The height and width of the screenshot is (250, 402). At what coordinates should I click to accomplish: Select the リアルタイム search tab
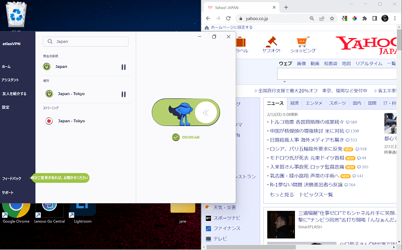(x=369, y=64)
